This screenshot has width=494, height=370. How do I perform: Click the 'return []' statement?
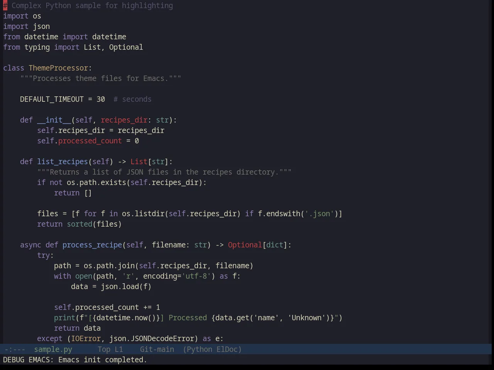pos(73,193)
